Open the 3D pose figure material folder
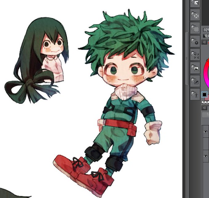Viewport: 209px width, 198px height. pyautogui.click(x=195, y=94)
